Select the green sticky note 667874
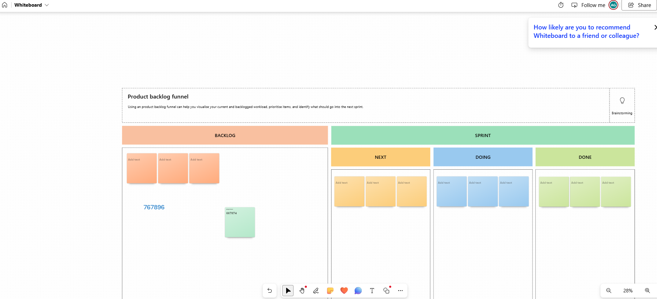 240,224
